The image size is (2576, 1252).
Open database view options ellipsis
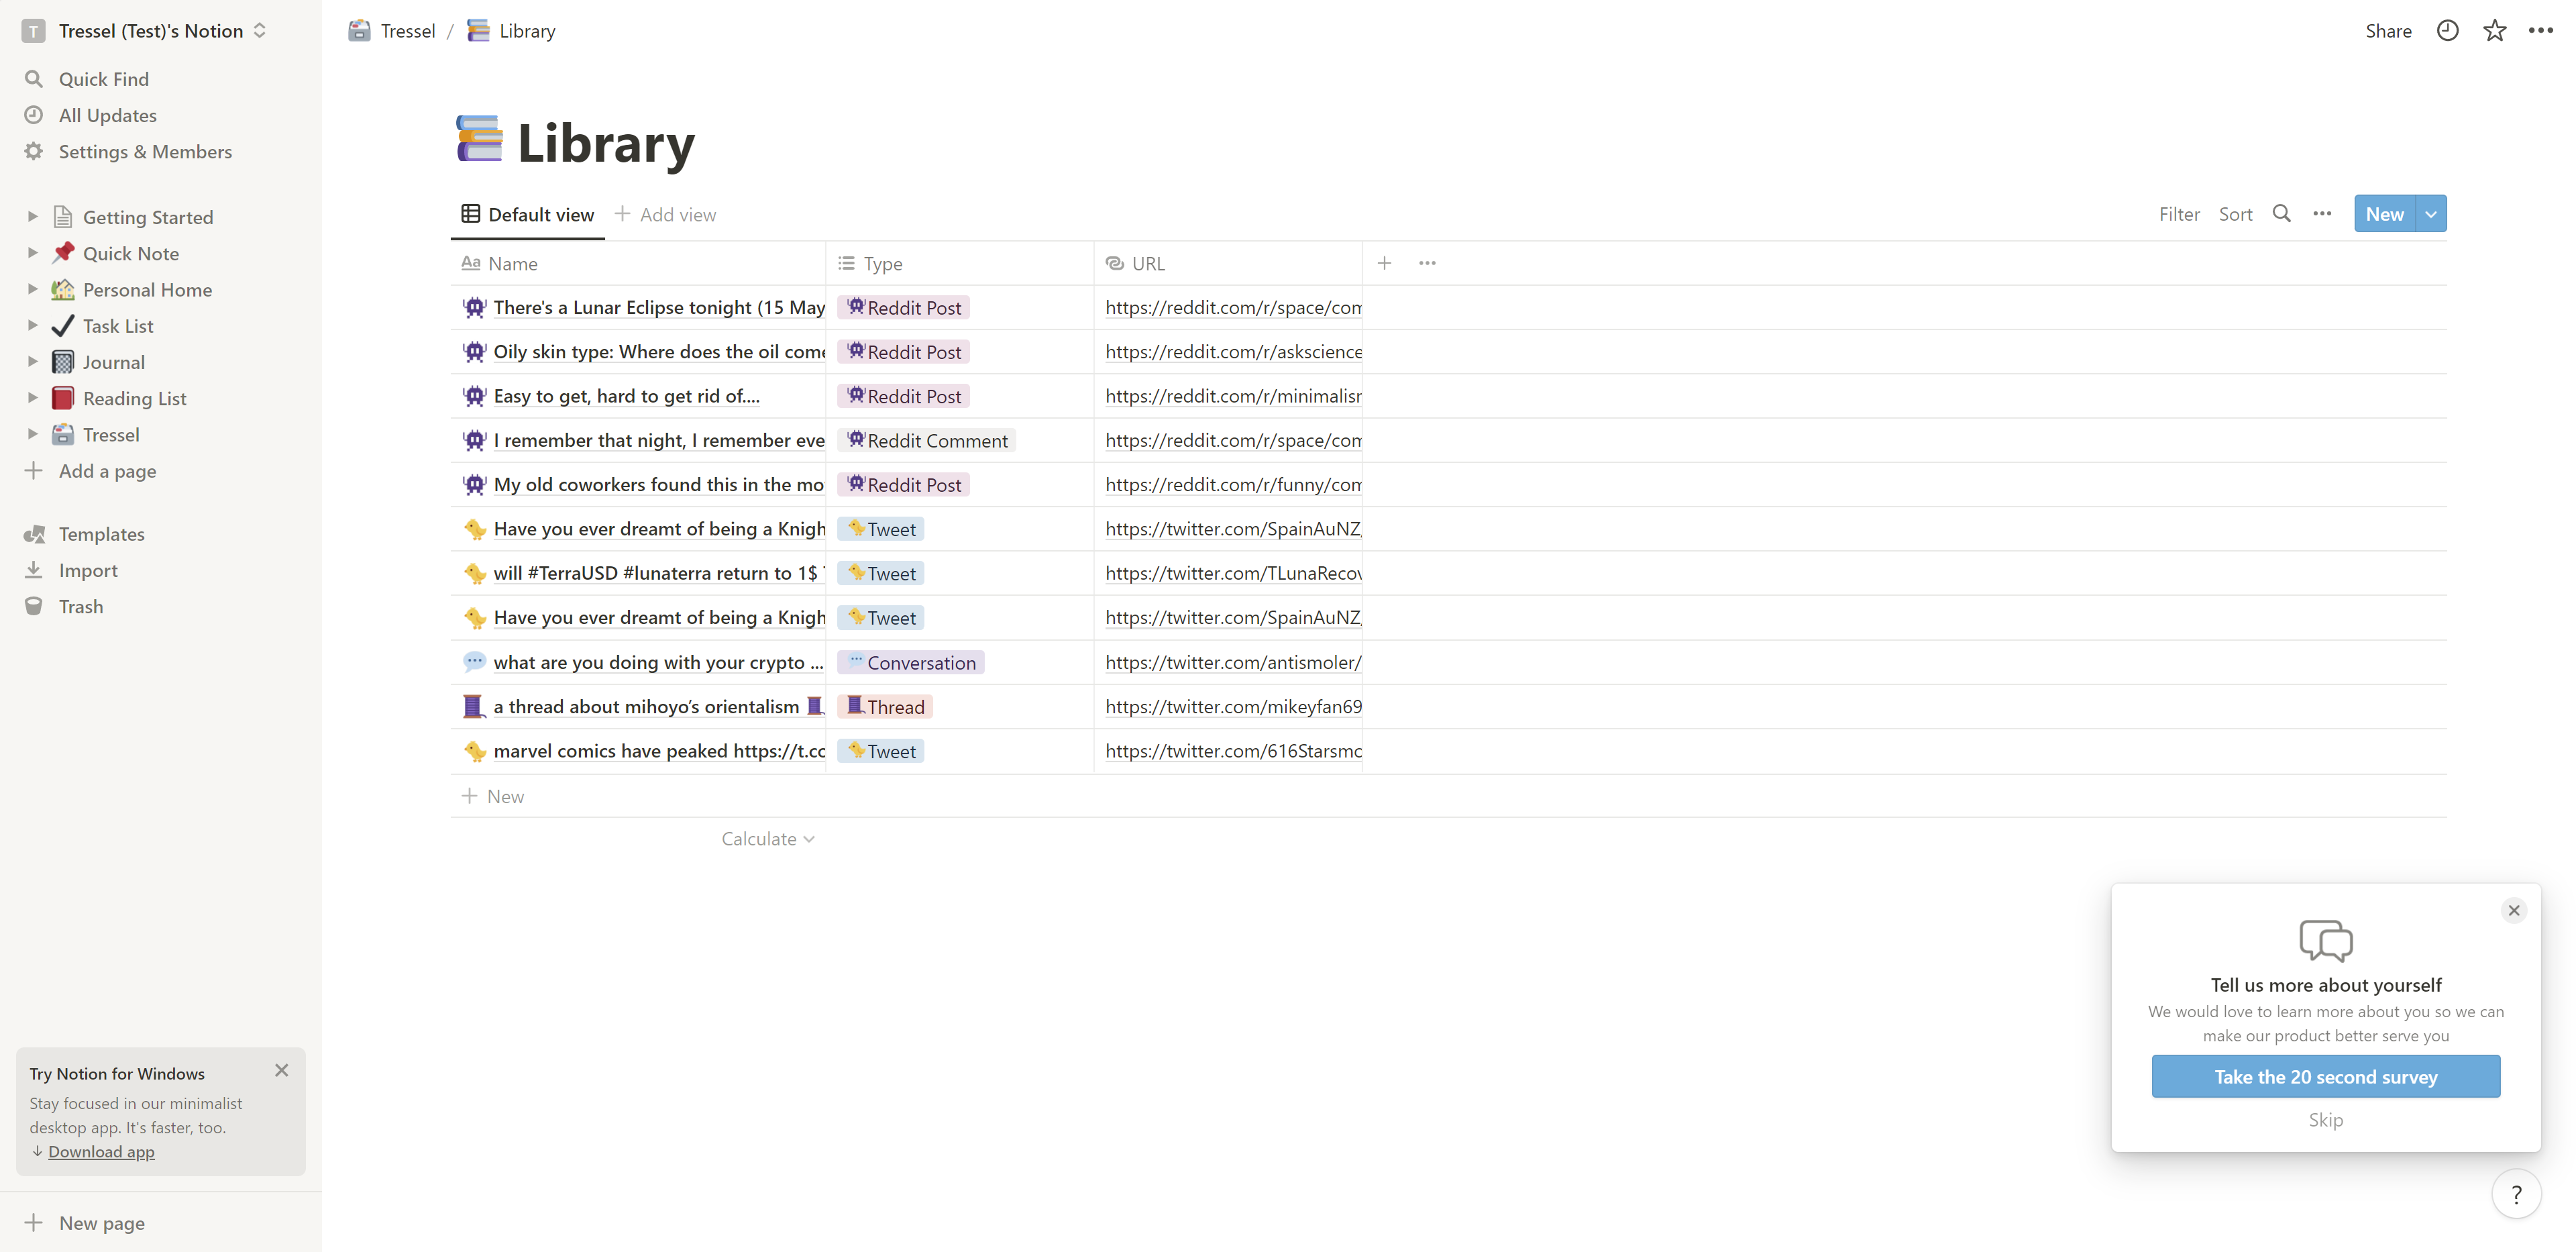(x=2322, y=213)
